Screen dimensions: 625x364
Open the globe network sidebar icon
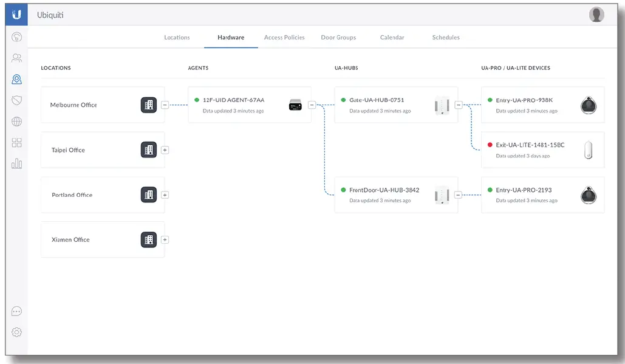click(x=16, y=122)
